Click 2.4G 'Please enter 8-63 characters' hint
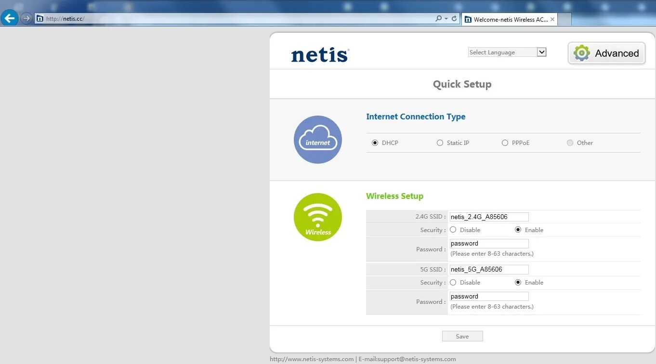 [492, 253]
